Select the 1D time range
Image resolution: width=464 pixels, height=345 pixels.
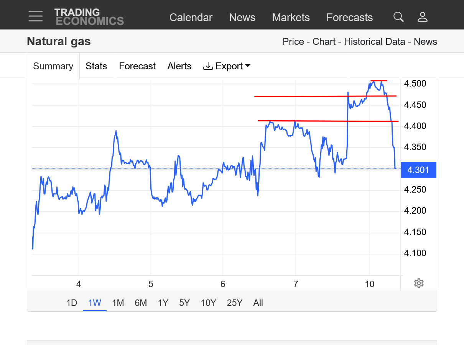click(72, 303)
